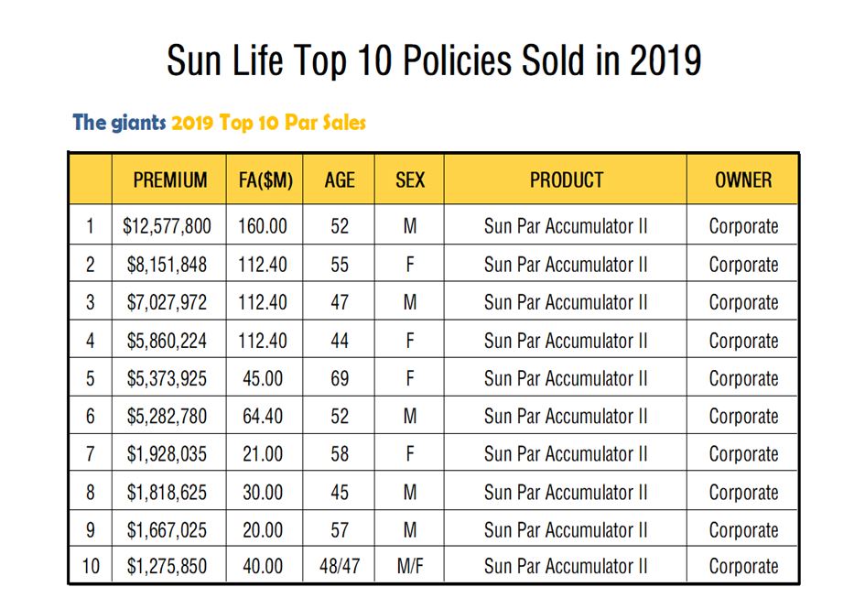Click the $12,577,800 premium cell
The image size is (865, 598).
(167, 226)
